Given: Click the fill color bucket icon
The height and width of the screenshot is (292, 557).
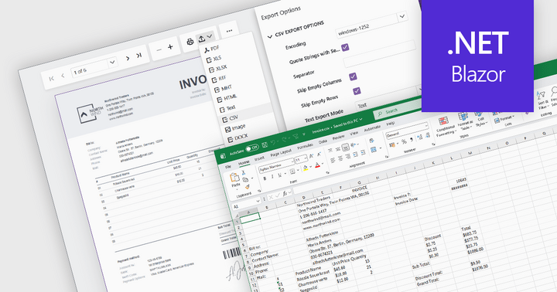Looking at the screenshot, I should [306, 168].
